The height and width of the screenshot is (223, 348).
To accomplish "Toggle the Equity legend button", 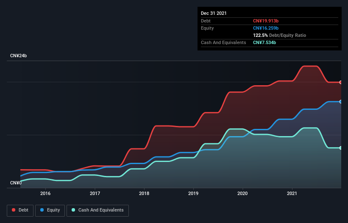I will tap(50, 210).
